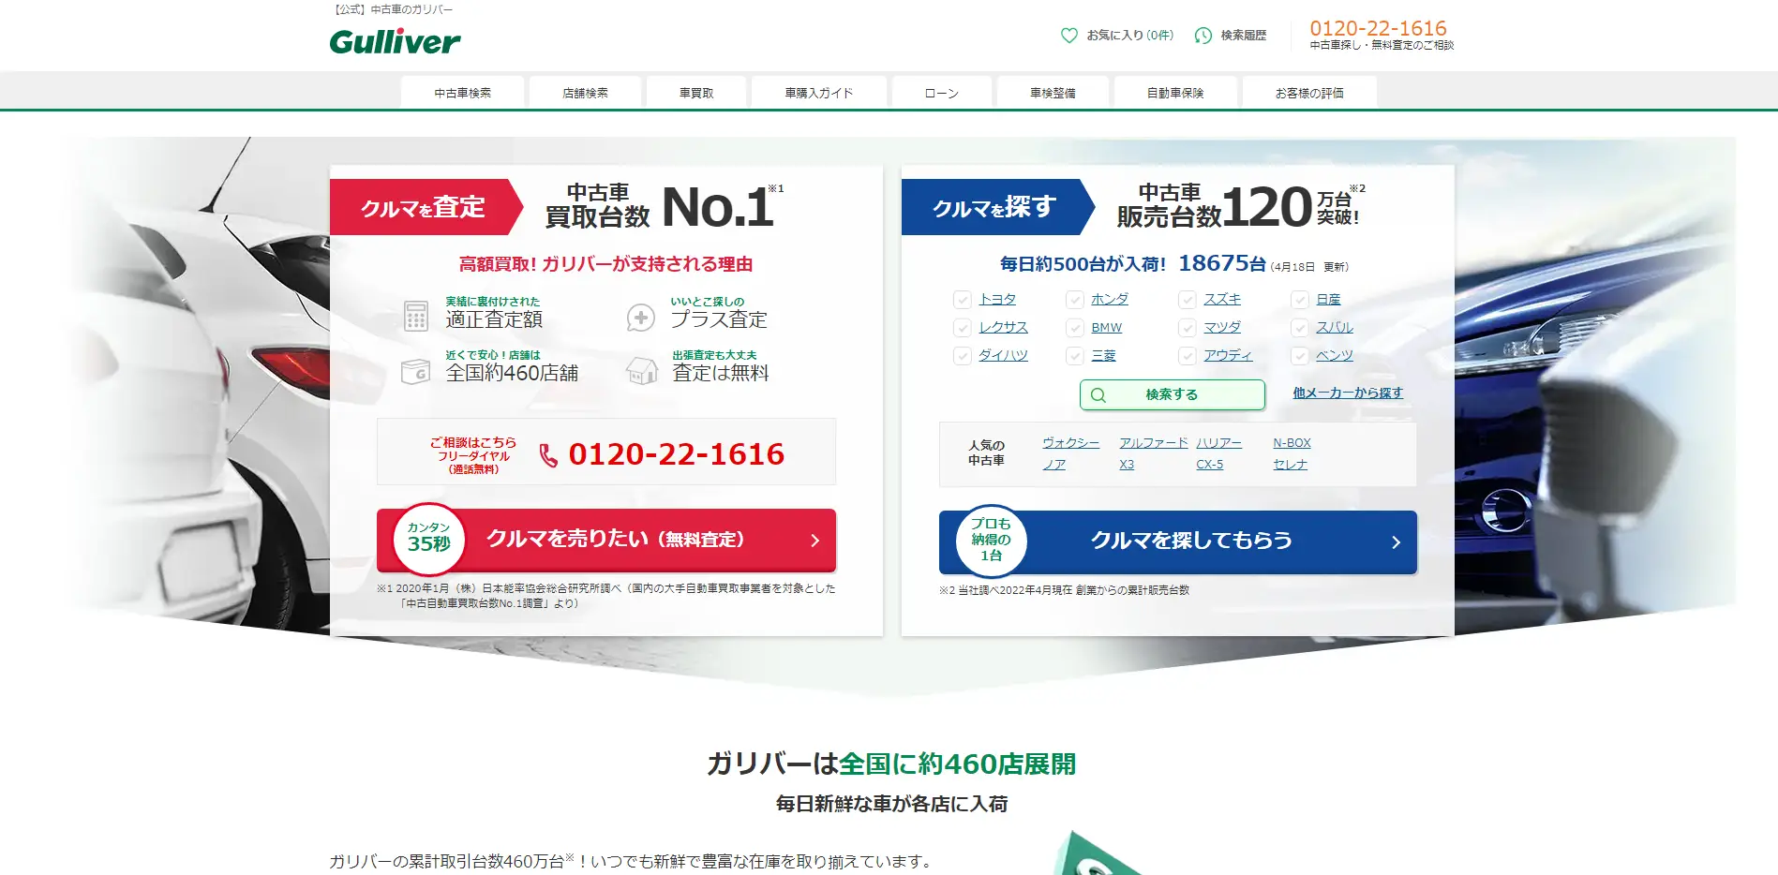Open the アルファード popular car link
Image resolution: width=1778 pixels, height=875 pixels.
coord(1153,443)
